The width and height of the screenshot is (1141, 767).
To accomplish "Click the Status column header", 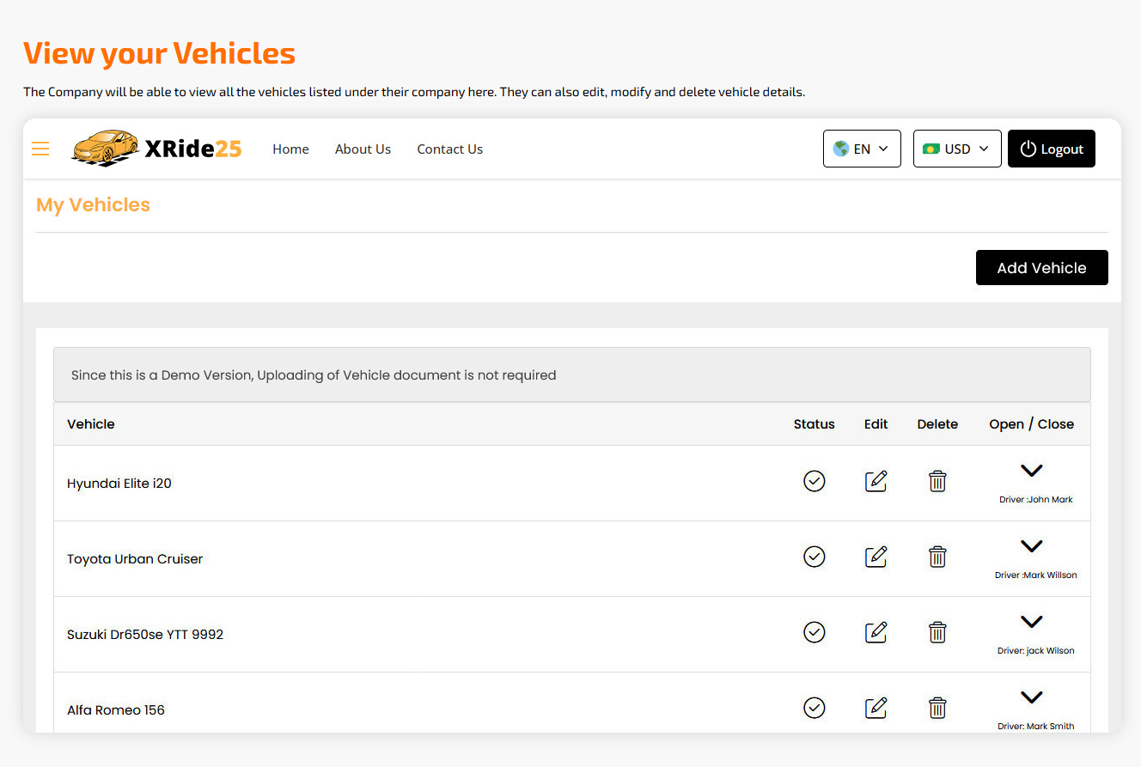I will (815, 424).
